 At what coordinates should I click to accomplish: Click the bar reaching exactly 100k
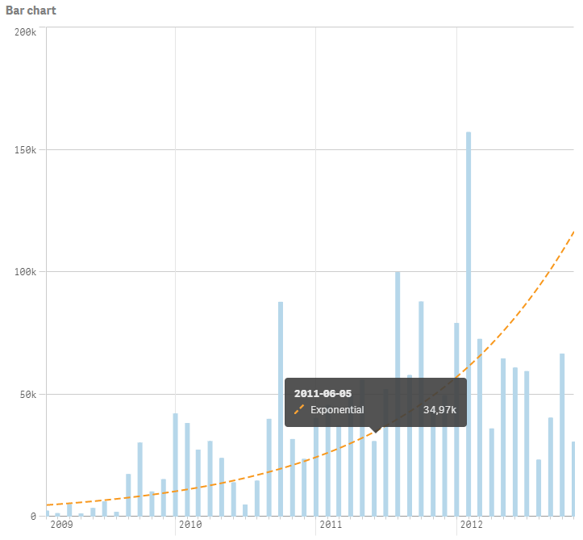click(x=398, y=394)
